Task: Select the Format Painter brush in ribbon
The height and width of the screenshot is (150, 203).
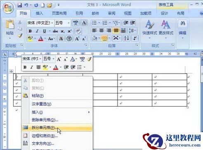Action: pyautogui.click(x=20, y=36)
